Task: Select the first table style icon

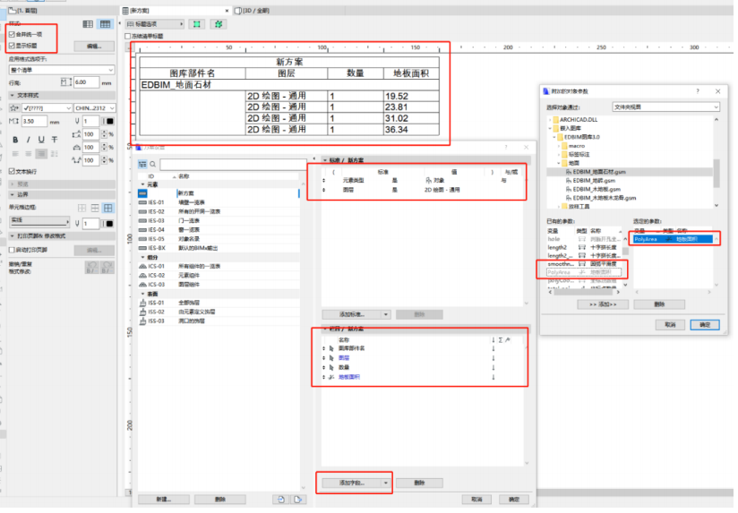Action: click(88, 24)
